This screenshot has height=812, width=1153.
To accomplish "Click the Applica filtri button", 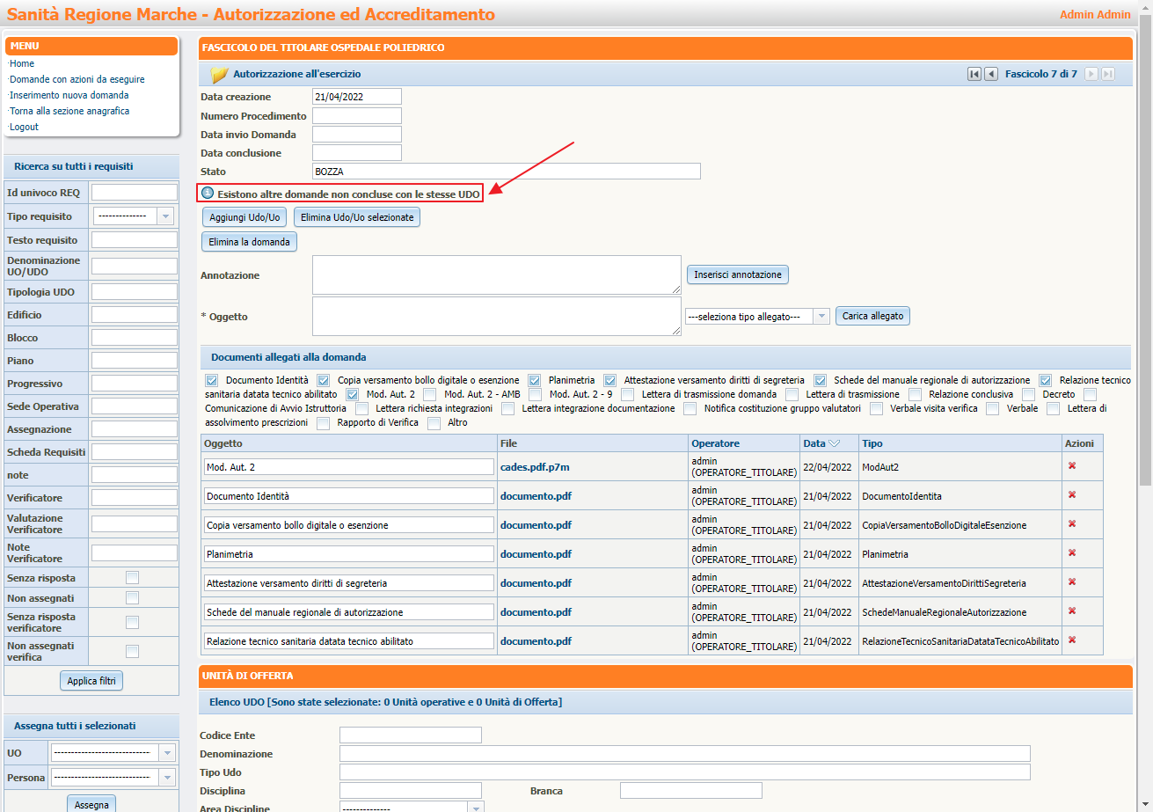I will [x=91, y=681].
